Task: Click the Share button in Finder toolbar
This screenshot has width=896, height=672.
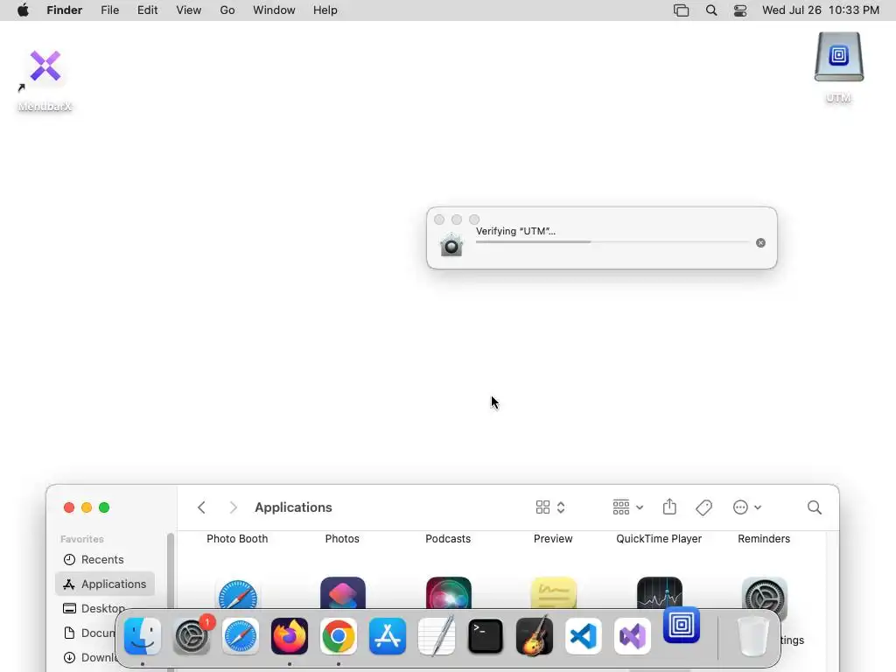Action: 669,507
